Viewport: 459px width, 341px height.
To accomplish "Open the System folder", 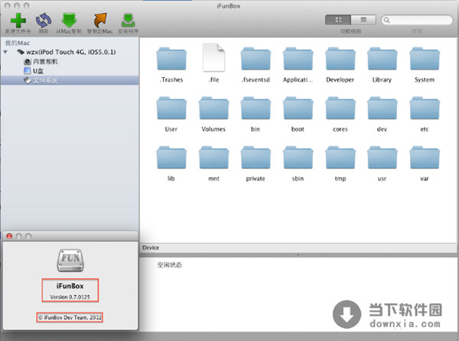I will click(425, 59).
